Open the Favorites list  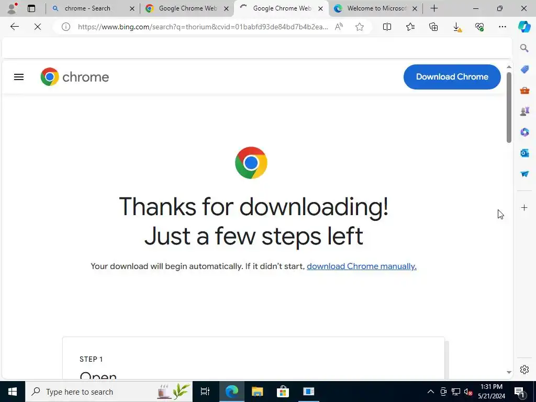pos(410,27)
